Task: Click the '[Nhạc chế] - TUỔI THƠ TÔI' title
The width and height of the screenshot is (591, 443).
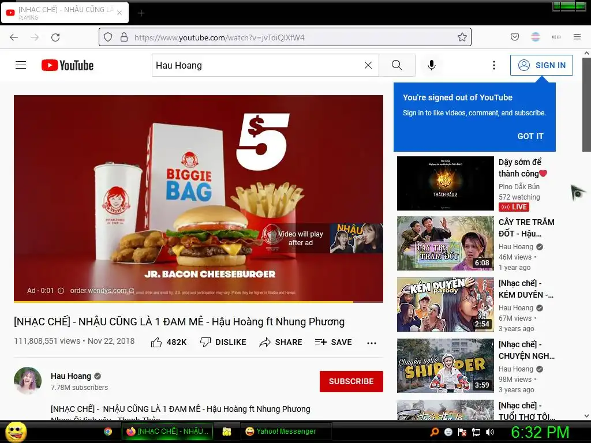Action: tap(527, 411)
